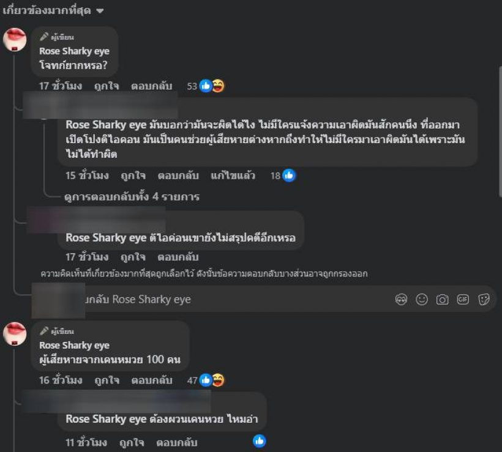Open avatar sticker picker in reply box
The height and width of the screenshot is (452, 502).
pos(401,300)
